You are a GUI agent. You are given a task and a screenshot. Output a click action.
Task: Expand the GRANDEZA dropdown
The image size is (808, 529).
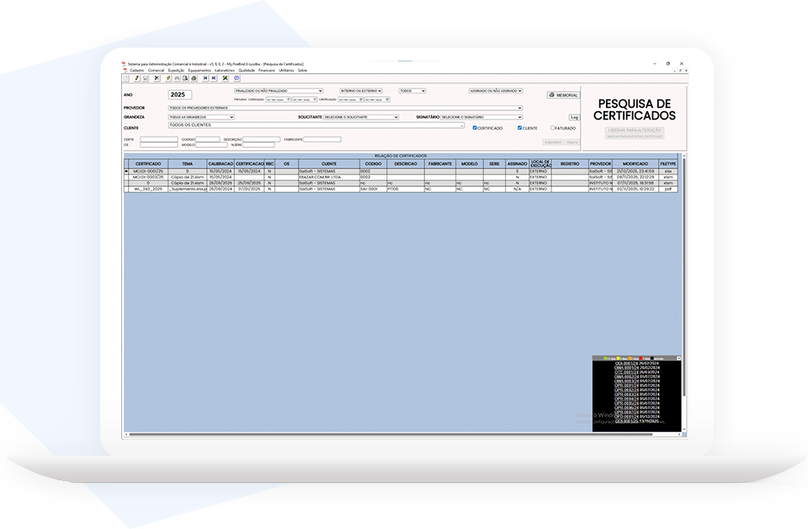(201, 117)
